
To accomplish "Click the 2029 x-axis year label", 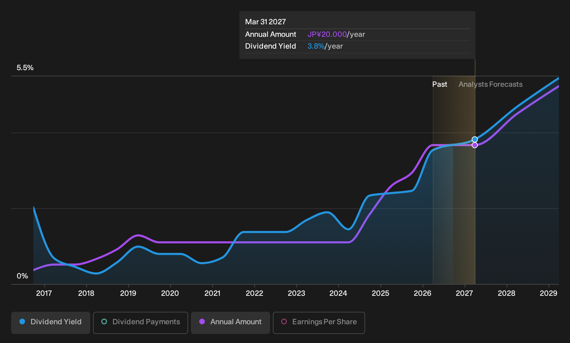I will 548,293.
